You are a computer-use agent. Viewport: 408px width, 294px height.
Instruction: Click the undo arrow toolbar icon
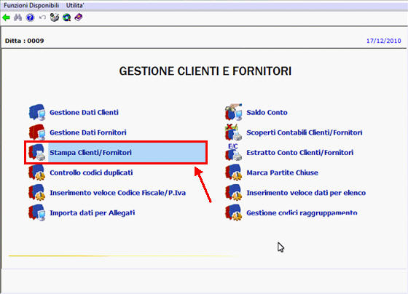point(42,17)
